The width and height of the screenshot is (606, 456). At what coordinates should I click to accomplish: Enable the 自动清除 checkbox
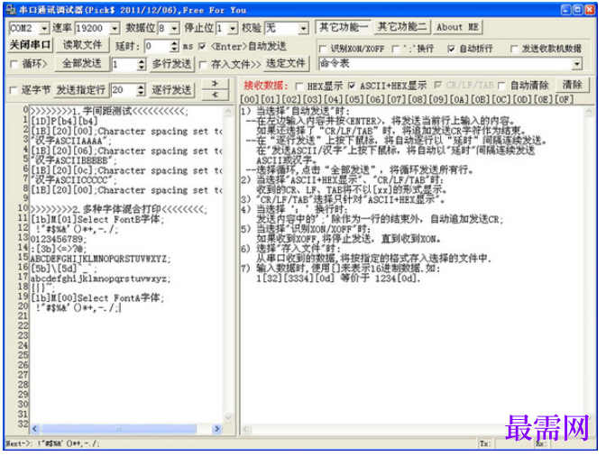coord(501,86)
